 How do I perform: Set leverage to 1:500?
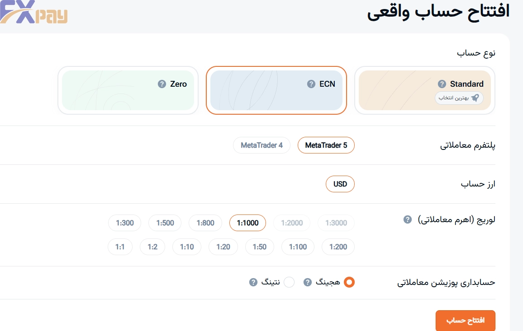(165, 223)
